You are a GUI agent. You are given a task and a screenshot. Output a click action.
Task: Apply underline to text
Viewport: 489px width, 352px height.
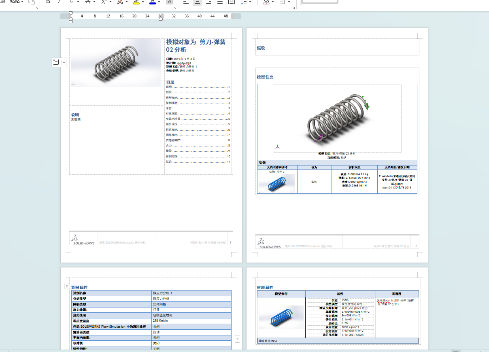coord(72,2)
